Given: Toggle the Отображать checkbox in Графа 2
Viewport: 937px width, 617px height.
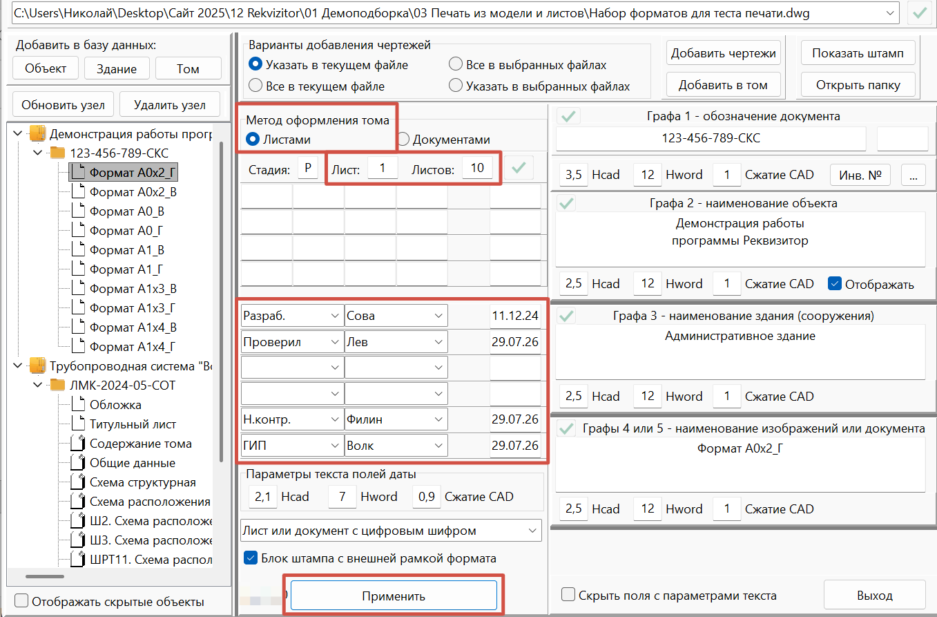Looking at the screenshot, I should (x=835, y=283).
